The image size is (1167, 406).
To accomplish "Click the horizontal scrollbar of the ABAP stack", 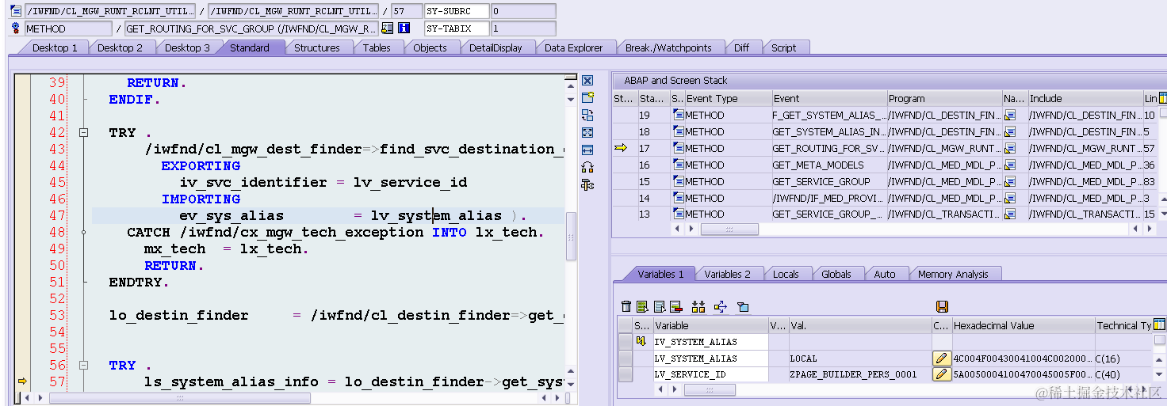I will tap(729, 229).
